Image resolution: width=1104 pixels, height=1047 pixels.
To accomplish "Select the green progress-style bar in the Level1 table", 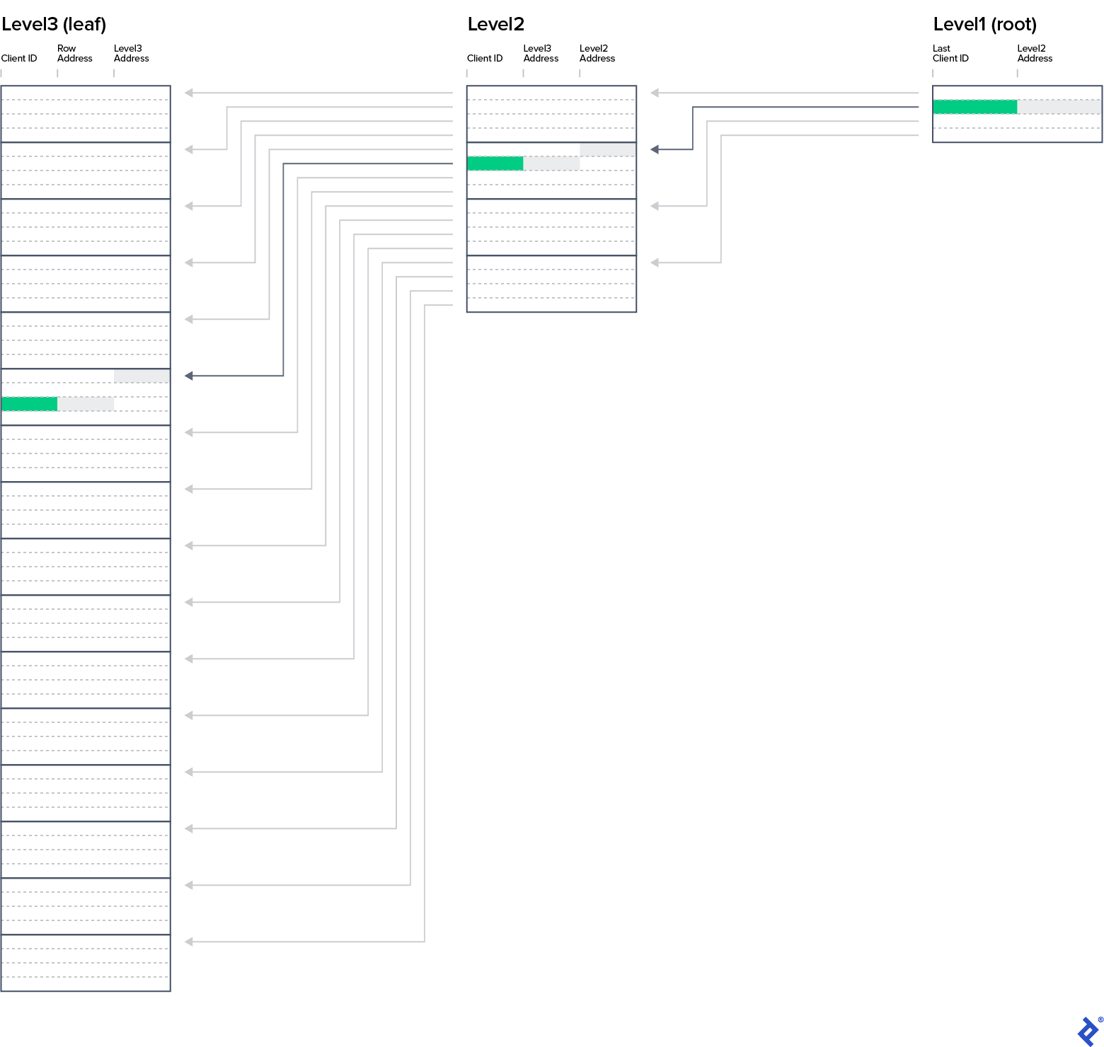I will pos(974,107).
